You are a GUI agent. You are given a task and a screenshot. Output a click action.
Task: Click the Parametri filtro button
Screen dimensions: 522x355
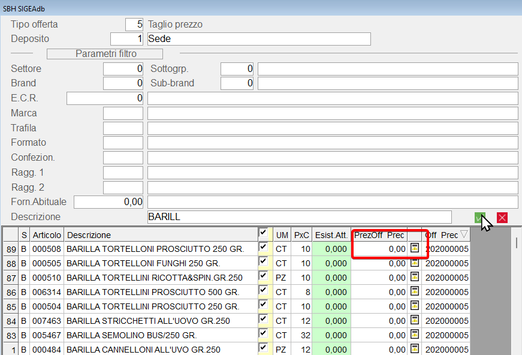105,53
